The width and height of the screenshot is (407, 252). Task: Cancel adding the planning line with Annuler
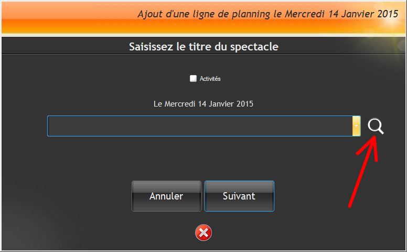(x=166, y=196)
